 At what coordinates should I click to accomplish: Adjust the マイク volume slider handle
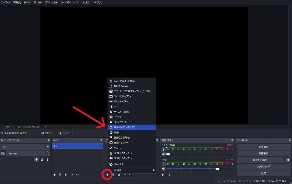pyautogui.click(x=217, y=169)
